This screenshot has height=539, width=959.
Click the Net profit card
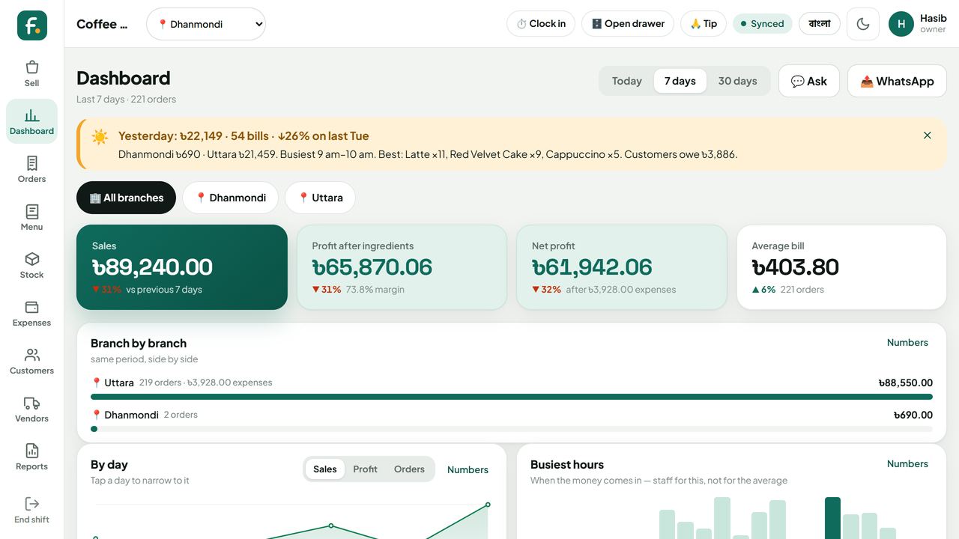pos(622,267)
